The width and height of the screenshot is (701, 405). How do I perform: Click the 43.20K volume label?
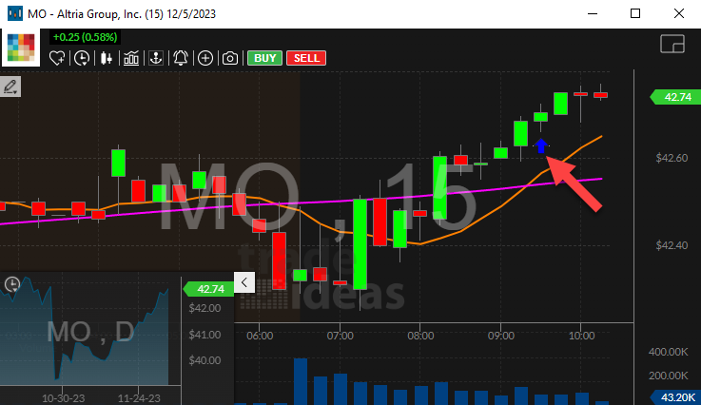676,397
